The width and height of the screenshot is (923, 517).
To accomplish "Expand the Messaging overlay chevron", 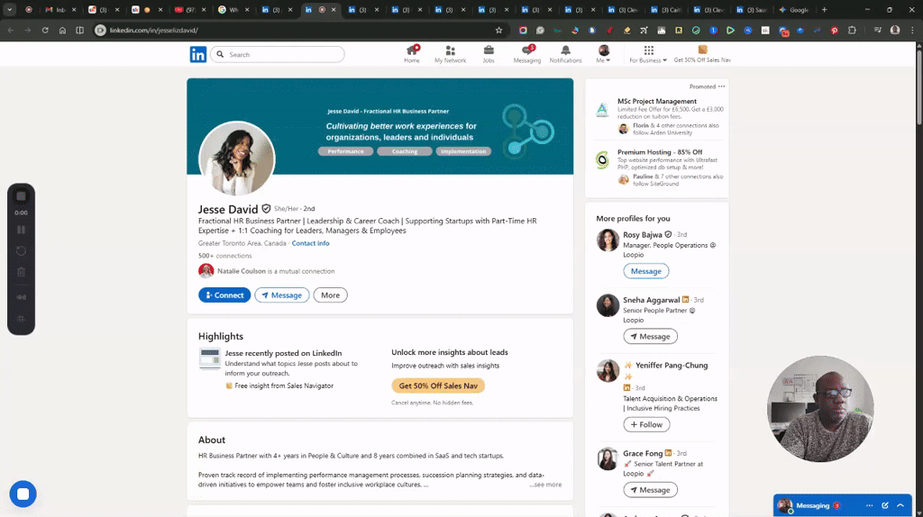I will tap(900, 506).
